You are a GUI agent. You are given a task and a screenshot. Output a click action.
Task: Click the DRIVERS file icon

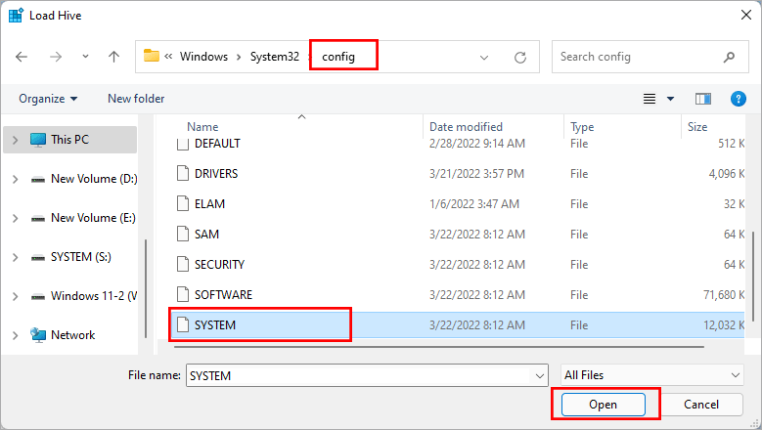[183, 173]
